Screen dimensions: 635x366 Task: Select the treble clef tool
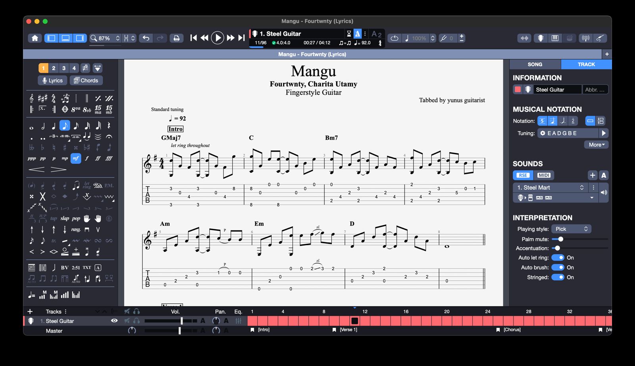[x=31, y=98]
